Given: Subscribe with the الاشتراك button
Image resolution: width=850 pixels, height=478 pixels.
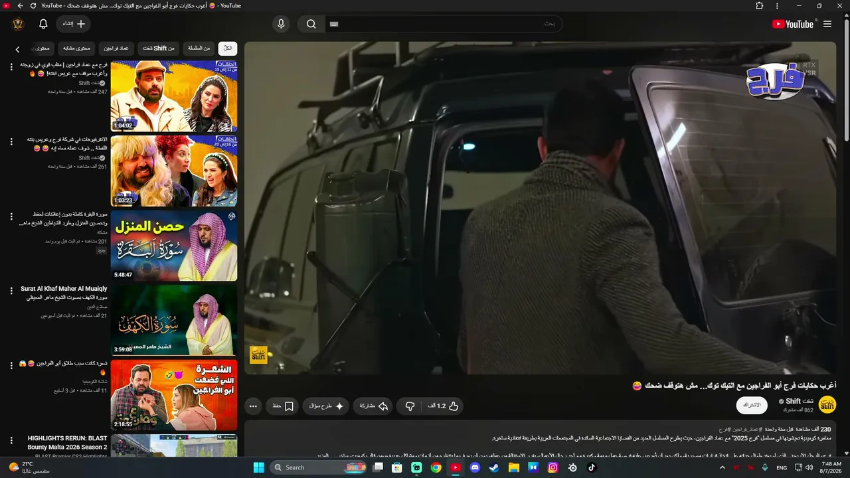Looking at the screenshot, I should pos(752,405).
